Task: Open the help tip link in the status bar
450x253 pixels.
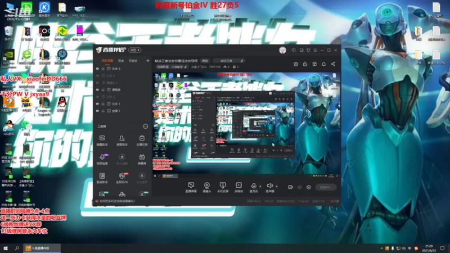Action: 115,201
